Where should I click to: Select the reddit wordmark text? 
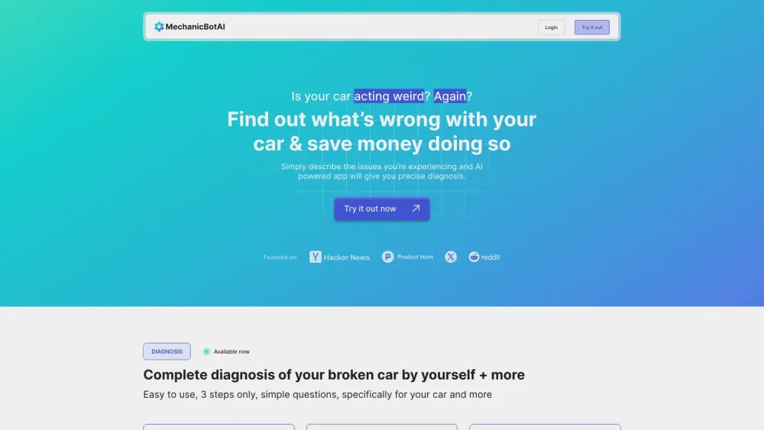tap(490, 257)
